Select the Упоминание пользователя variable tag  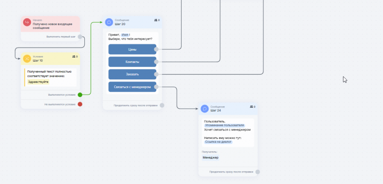coord(224,125)
